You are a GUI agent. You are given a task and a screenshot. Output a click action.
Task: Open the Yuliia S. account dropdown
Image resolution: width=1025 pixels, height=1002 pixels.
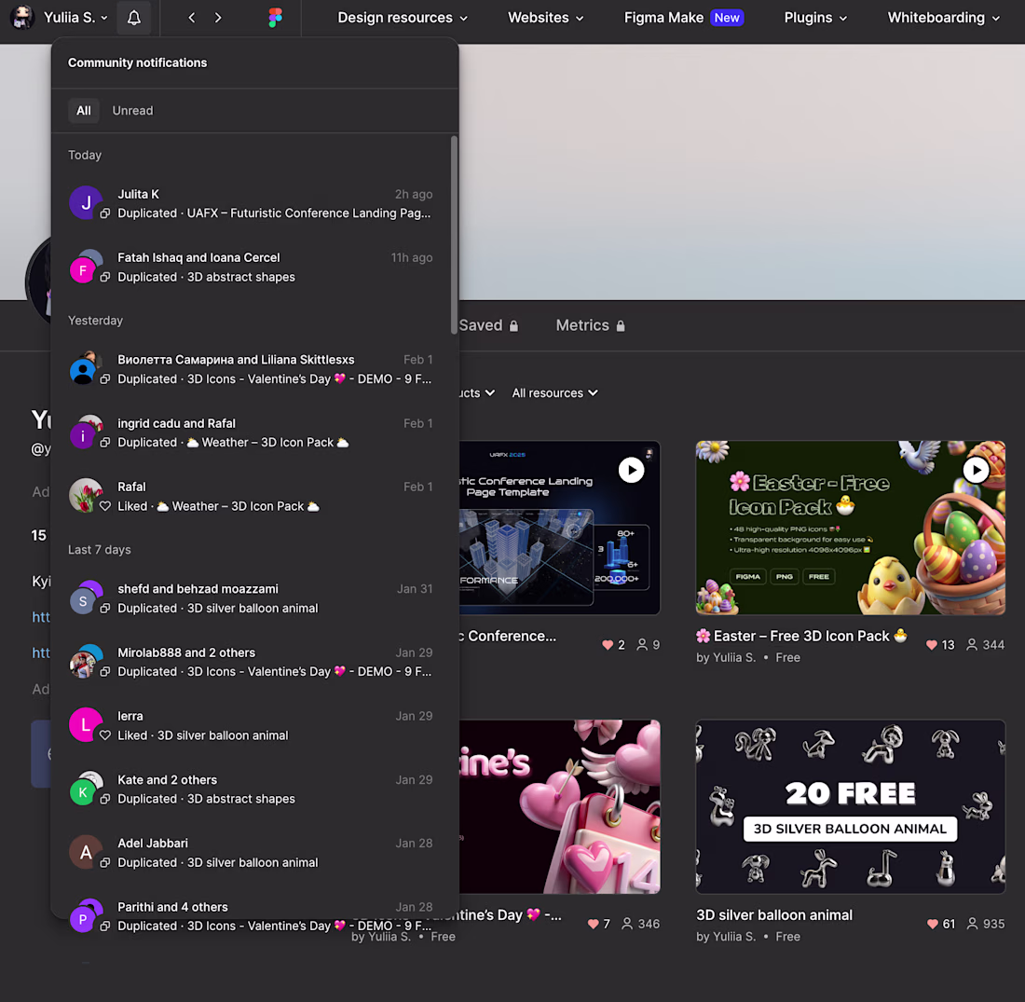click(x=75, y=18)
